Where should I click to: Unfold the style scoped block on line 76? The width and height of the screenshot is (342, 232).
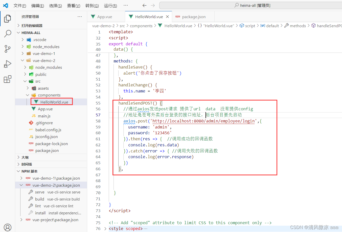coord(105,228)
